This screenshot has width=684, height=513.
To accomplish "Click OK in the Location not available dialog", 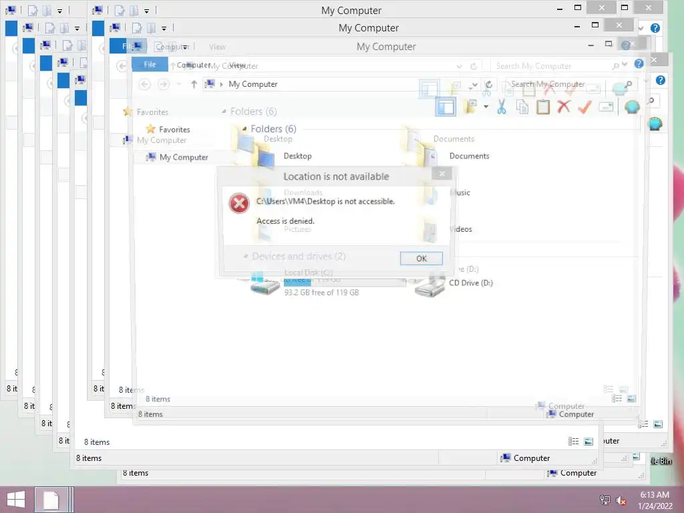I will (421, 259).
